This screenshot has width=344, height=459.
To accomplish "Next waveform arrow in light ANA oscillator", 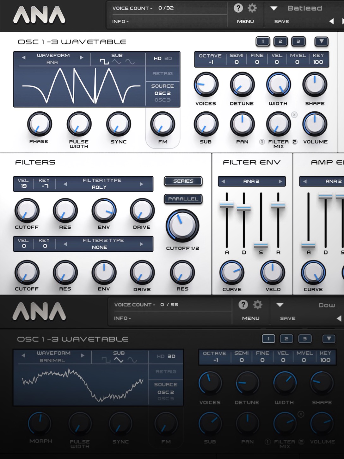I will coord(82,57).
